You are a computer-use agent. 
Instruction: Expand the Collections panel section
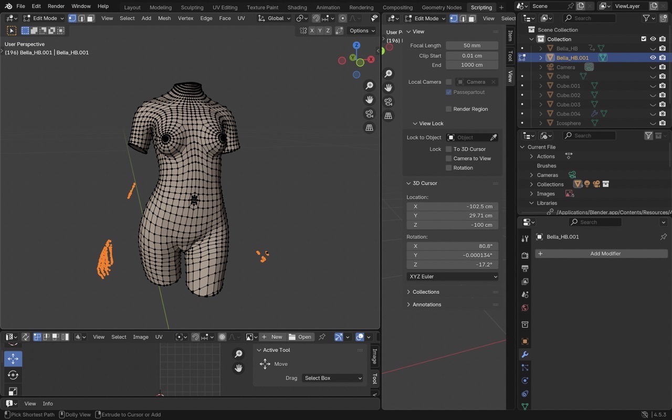[x=426, y=292]
